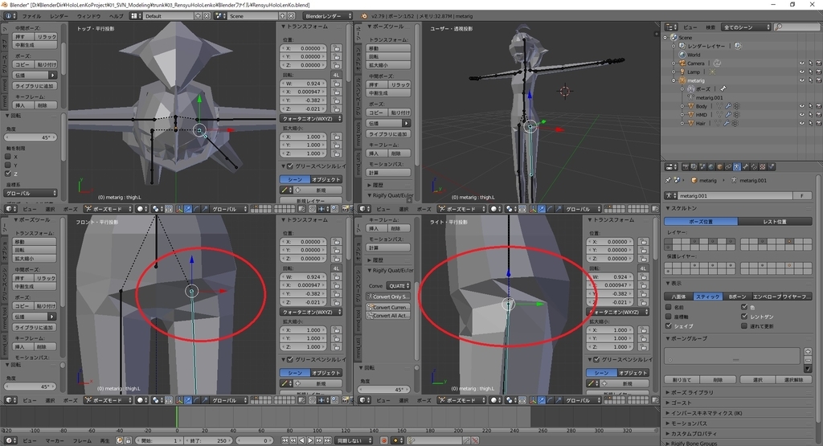Image resolution: width=823 pixels, height=446 pixels.
Task: Open the Render properties tab icon
Action: pos(686,167)
